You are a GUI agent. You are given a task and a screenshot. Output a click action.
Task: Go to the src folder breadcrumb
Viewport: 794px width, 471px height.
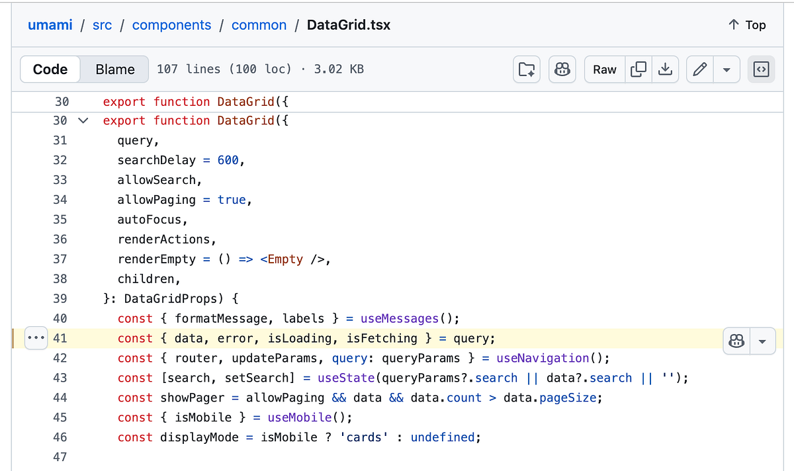point(102,25)
